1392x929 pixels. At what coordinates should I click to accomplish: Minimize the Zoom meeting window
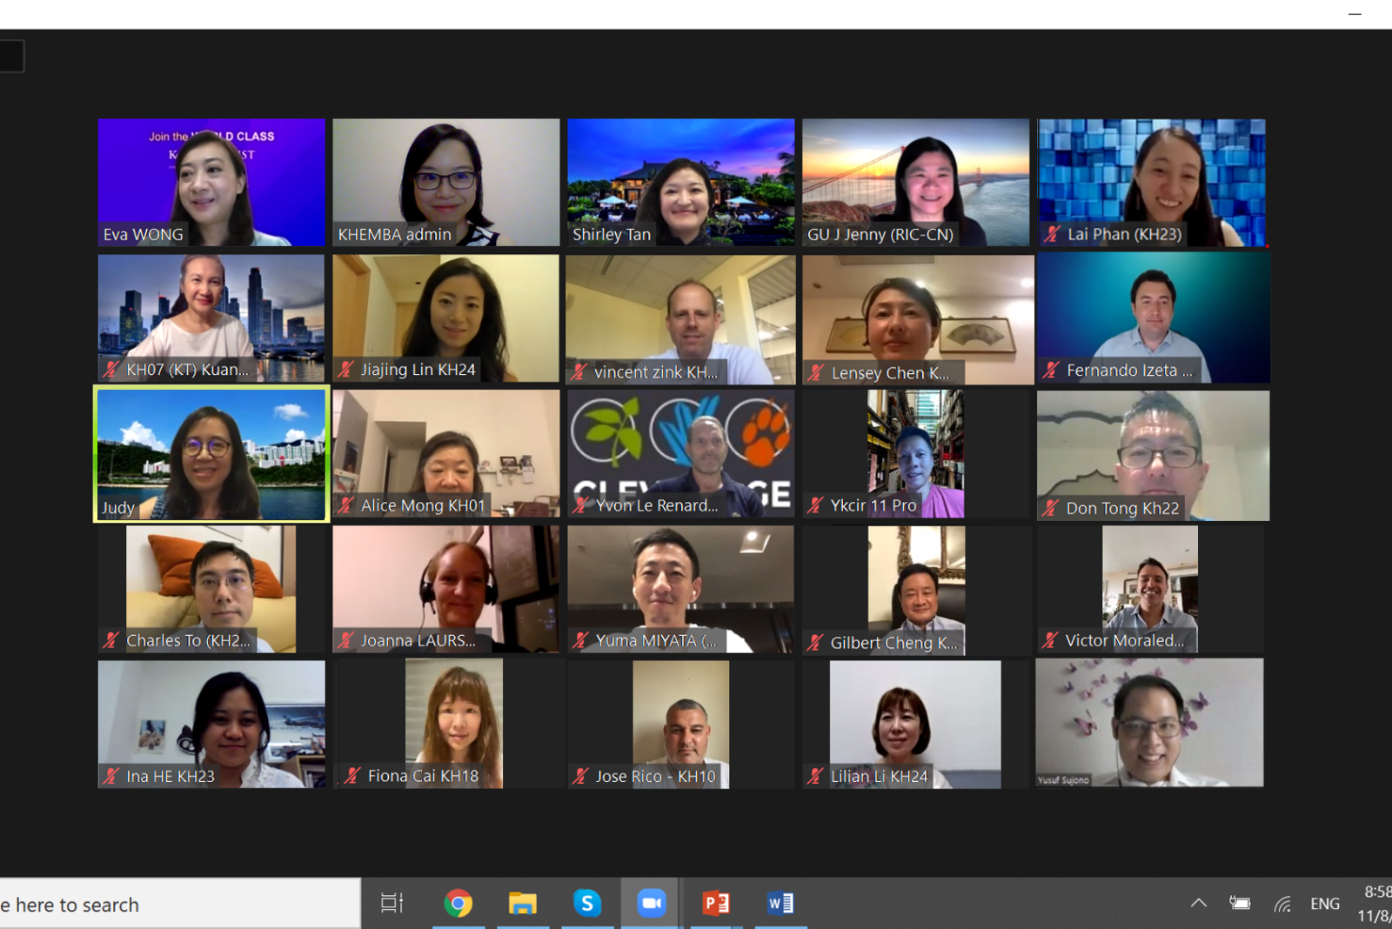point(1355,14)
